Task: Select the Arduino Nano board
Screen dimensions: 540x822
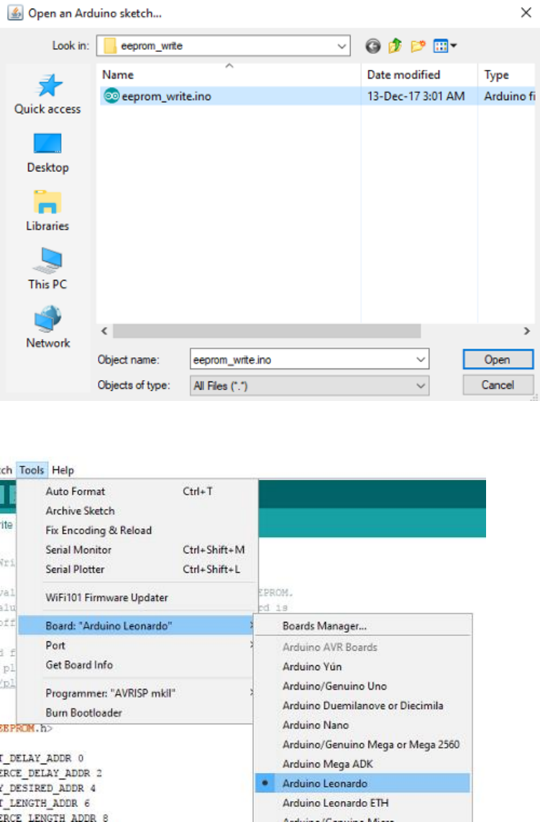Action: (363, 725)
